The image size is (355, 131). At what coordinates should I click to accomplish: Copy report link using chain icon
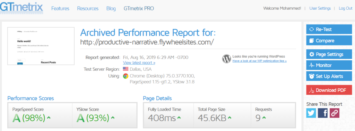(335, 113)
